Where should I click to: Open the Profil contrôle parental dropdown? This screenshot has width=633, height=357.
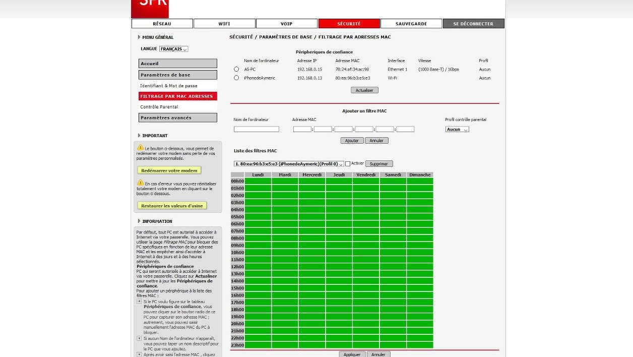click(457, 130)
